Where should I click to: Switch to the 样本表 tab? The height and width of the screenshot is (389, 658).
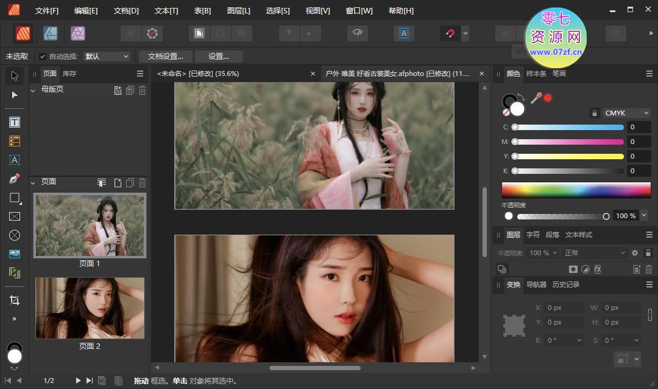[536, 74]
